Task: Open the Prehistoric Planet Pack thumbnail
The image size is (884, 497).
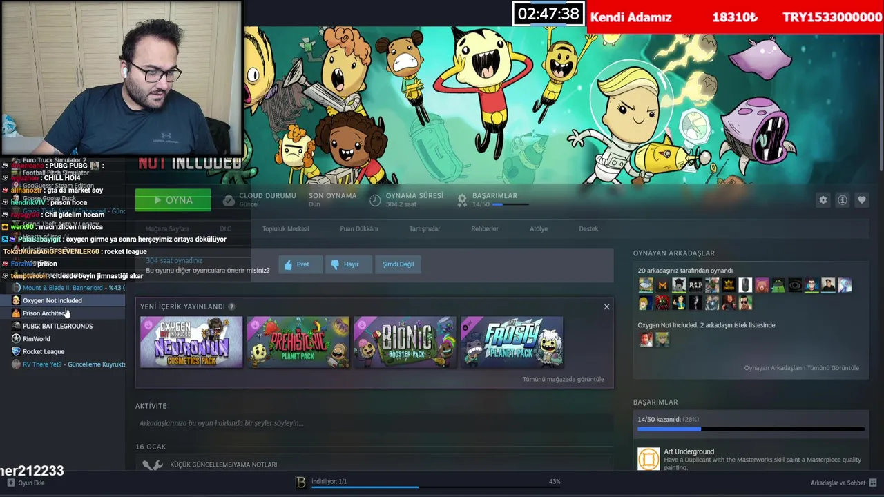Action: pos(298,342)
